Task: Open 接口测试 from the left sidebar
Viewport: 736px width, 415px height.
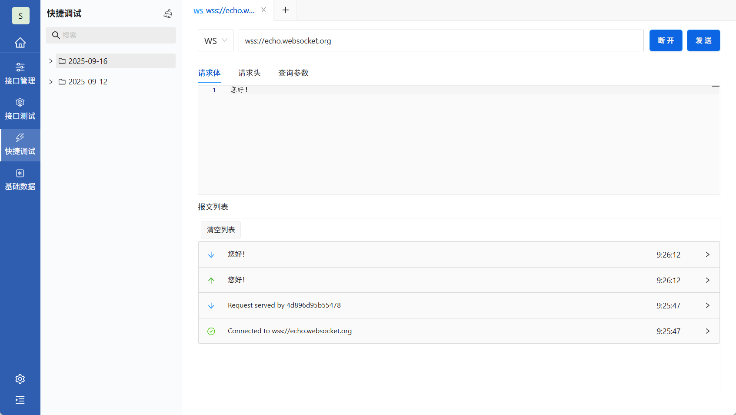Action: 20,109
